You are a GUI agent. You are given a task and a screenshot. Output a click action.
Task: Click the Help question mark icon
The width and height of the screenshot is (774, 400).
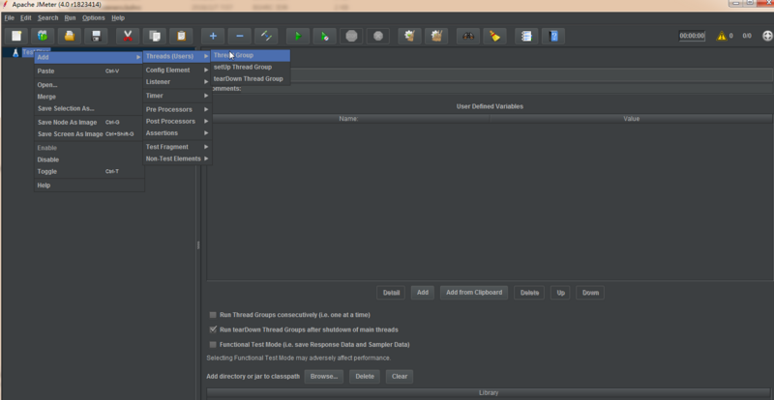[553, 36]
